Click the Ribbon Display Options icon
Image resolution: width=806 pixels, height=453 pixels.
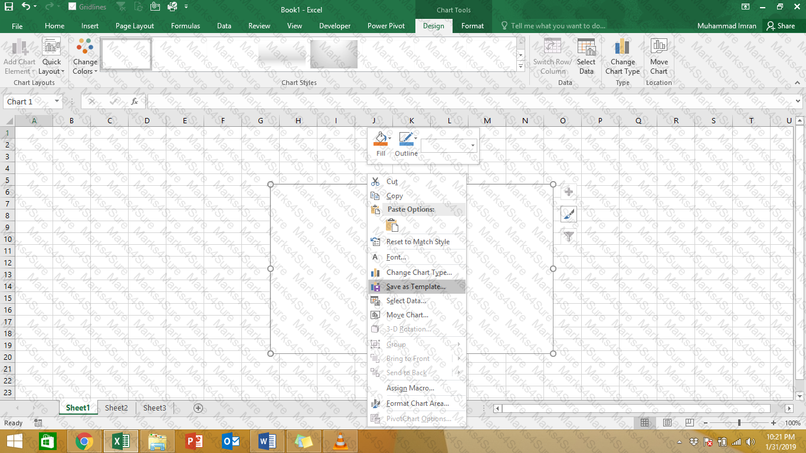pyautogui.click(x=746, y=6)
